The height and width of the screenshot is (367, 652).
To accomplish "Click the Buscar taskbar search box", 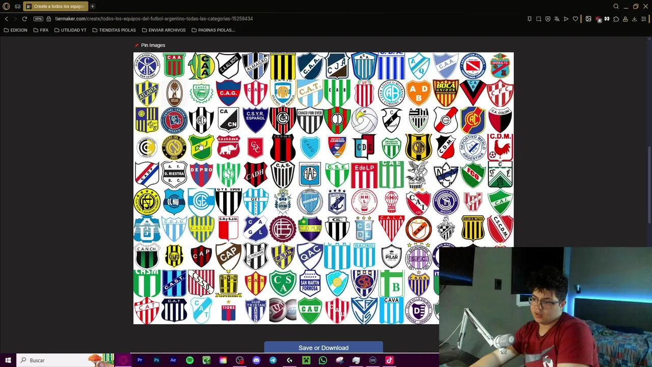I will tap(66, 360).
